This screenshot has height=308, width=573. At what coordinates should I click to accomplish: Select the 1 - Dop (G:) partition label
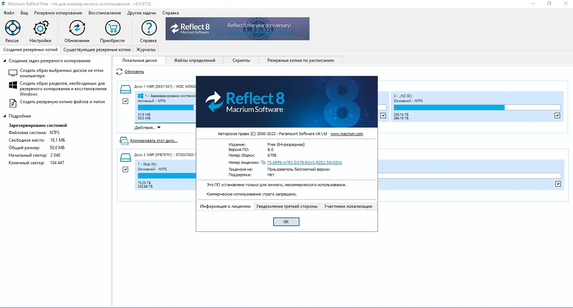pos(147,164)
